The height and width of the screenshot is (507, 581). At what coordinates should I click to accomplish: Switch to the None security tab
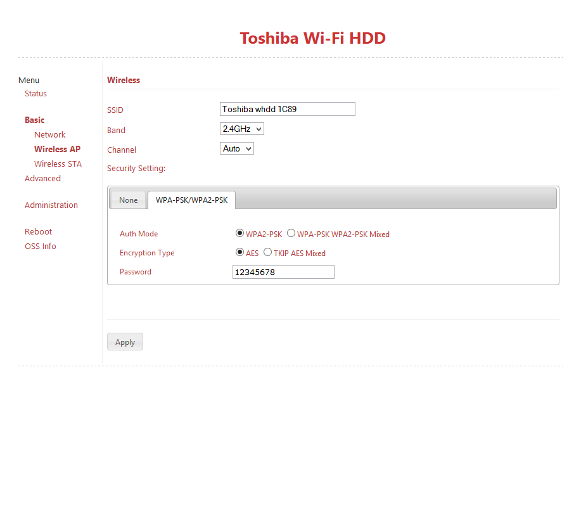128,200
